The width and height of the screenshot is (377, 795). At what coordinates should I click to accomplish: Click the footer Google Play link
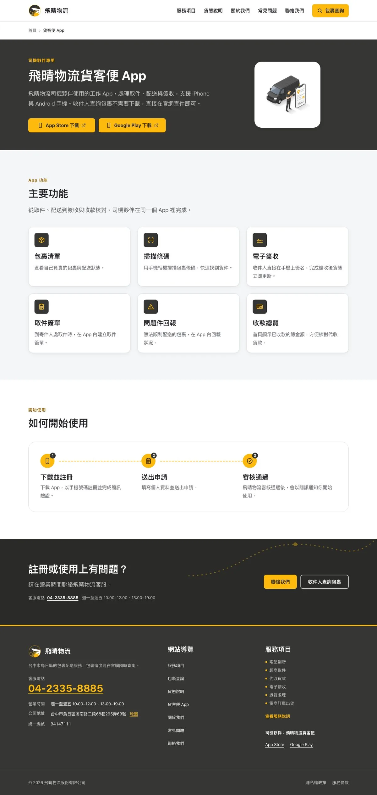(301, 745)
